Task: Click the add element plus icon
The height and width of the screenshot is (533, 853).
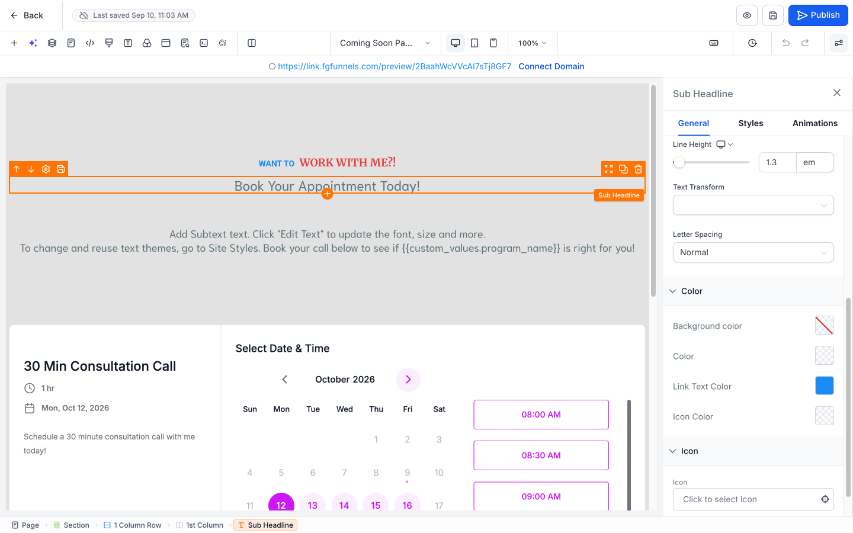Action: 14,43
